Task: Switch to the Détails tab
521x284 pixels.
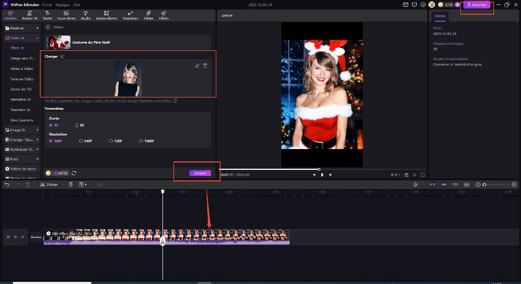Action: click(x=440, y=16)
